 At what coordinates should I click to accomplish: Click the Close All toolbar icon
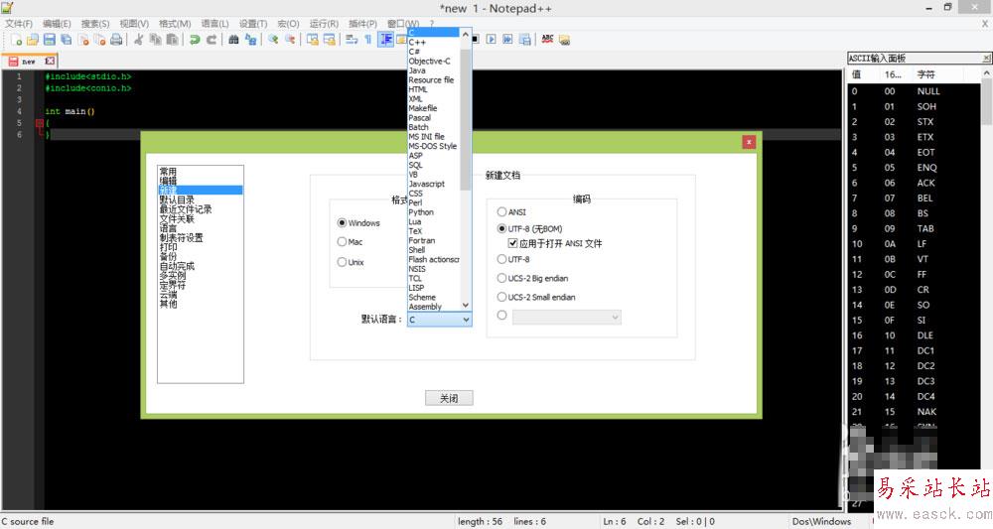click(x=99, y=40)
